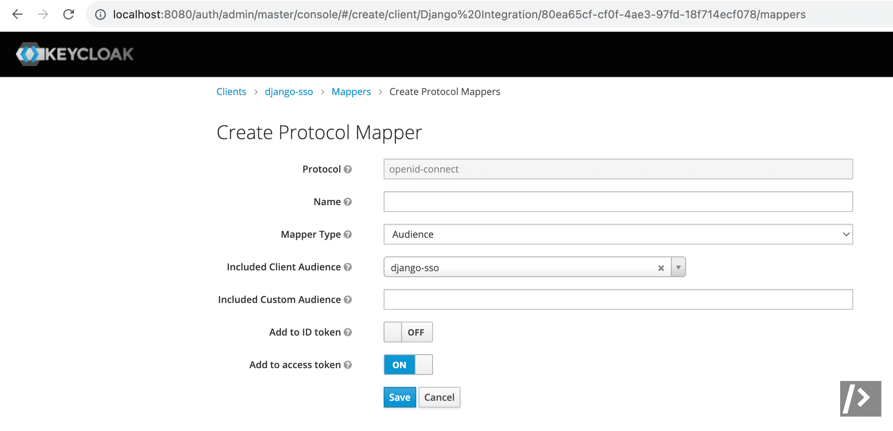Image resolution: width=893 pixels, height=431 pixels.
Task: Click the Included Custom Audience input field
Action: pyautogui.click(x=618, y=299)
